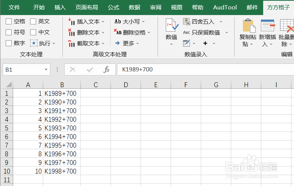Viewport: 294px width, 186px height.
Task: Expand the 数值 button dropdown arrow
Action: coord(171,44)
